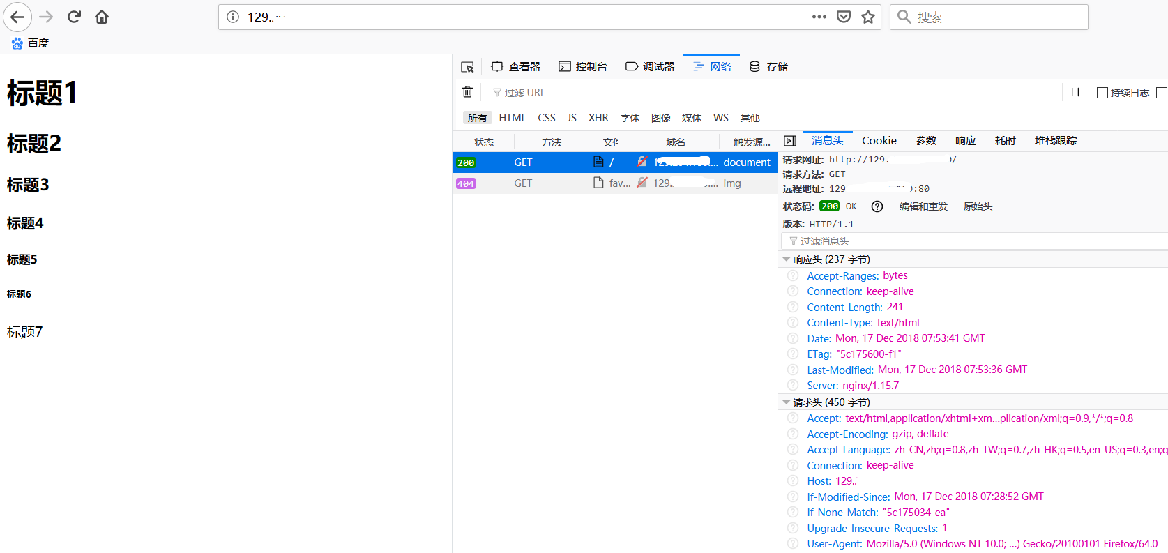Click help icon beside Accept-Encoding header

click(793, 434)
